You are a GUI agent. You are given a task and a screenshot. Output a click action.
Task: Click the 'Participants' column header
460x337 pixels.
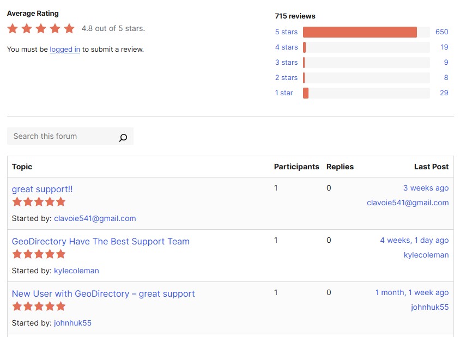click(x=296, y=167)
